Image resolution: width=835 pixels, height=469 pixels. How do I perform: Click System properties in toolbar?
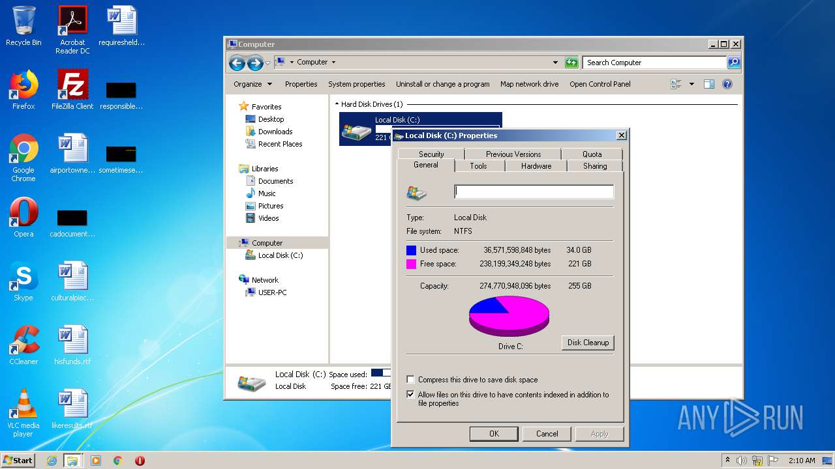click(x=356, y=84)
